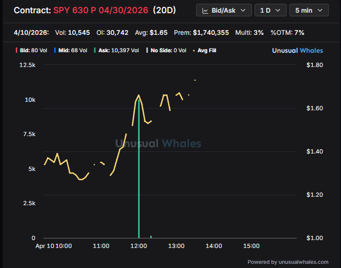
Task: Click the 15:00 time axis label
Action: pyautogui.click(x=251, y=246)
